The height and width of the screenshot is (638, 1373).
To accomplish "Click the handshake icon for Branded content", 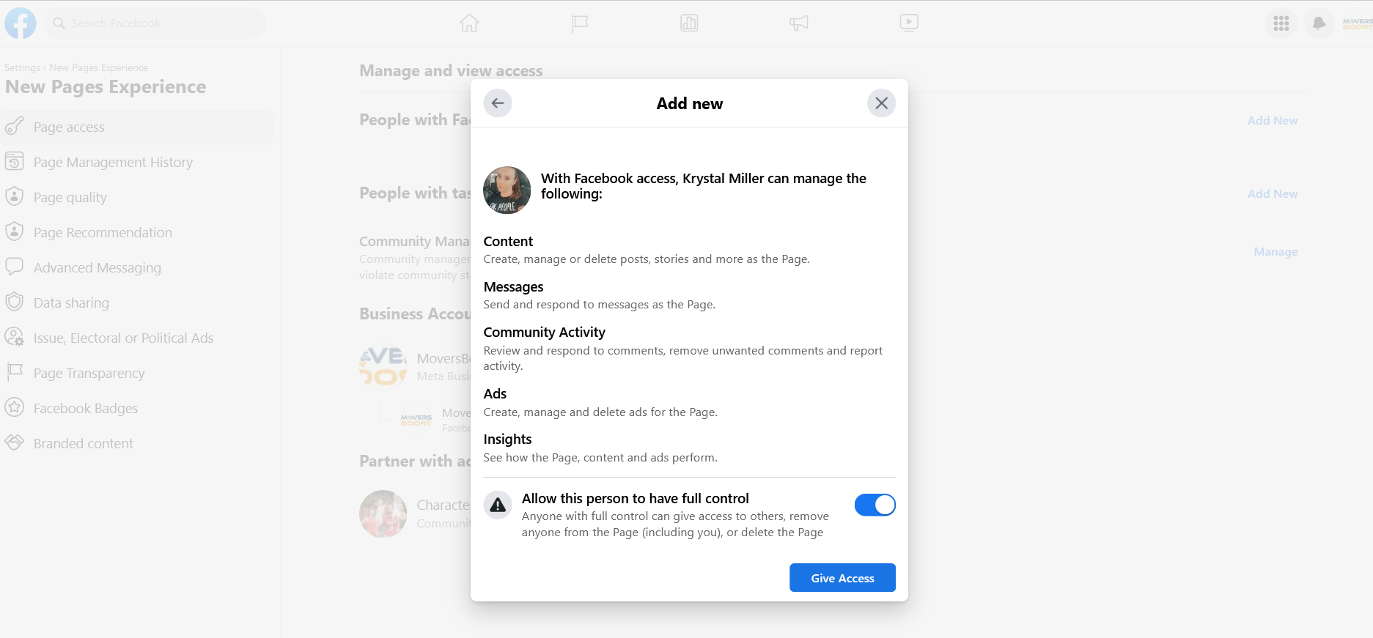I will click(x=15, y=442).
